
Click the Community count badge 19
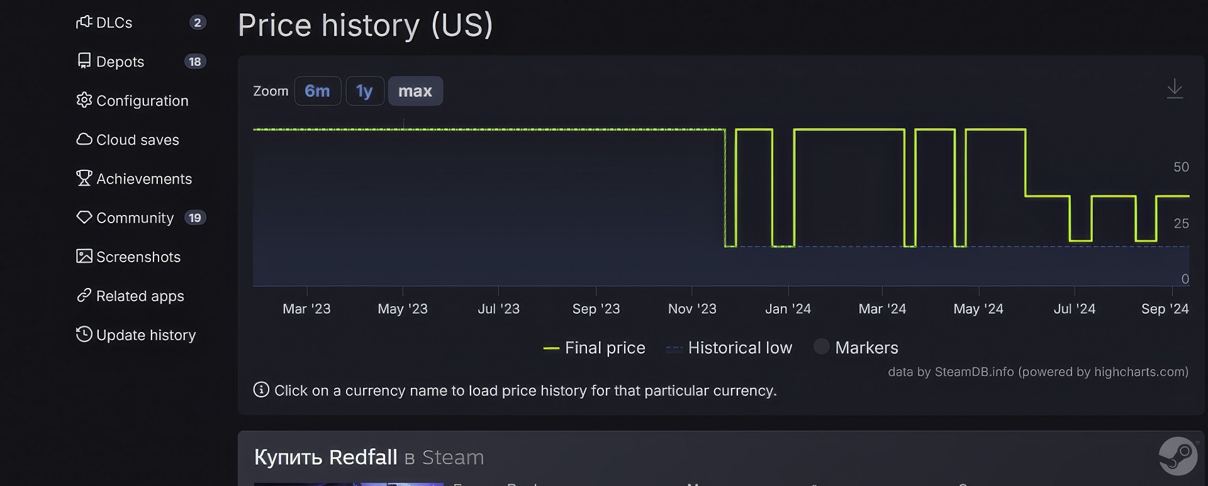pyautogui.click(x=195, y=218)
